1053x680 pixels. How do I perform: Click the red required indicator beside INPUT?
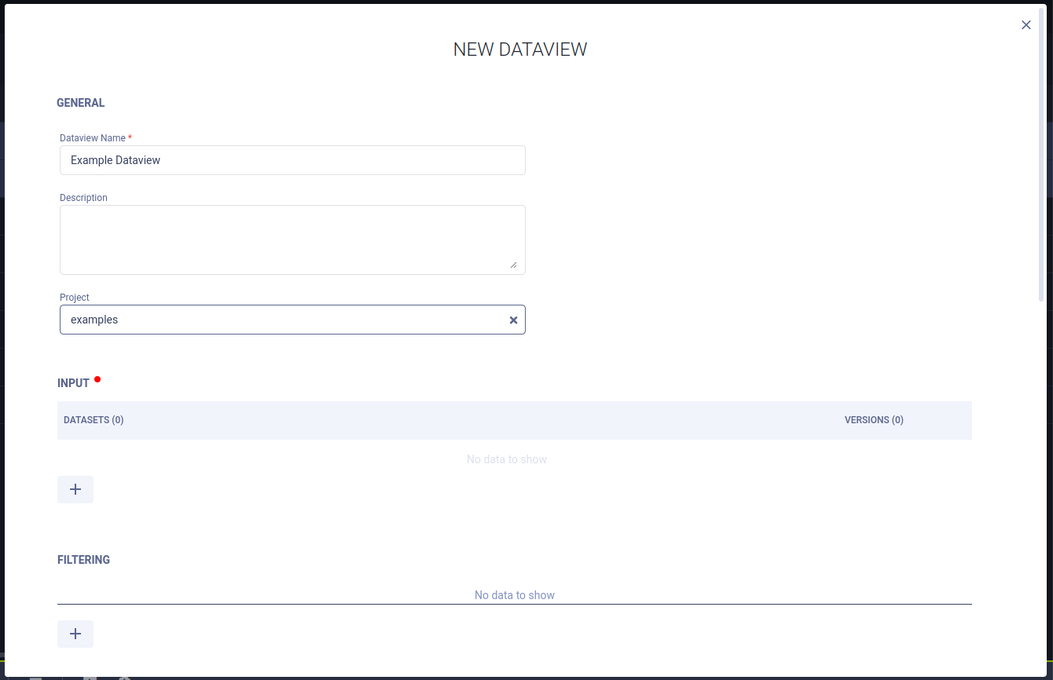[x=97, y=378]
